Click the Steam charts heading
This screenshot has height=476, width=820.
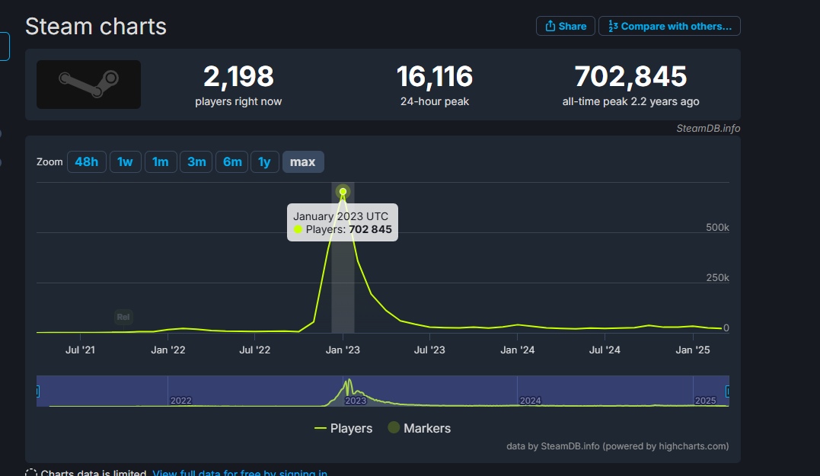click(96, 26)
